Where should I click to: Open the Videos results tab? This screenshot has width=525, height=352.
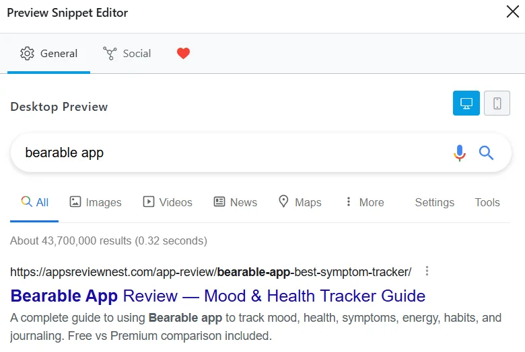(x=168, y=202)
